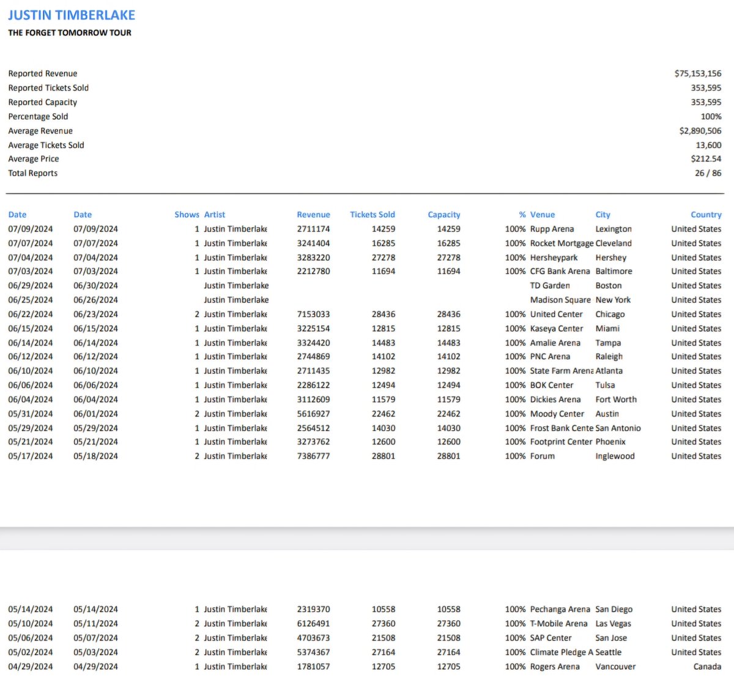Select the Phoenix city cell

click(x=610, y=442)
